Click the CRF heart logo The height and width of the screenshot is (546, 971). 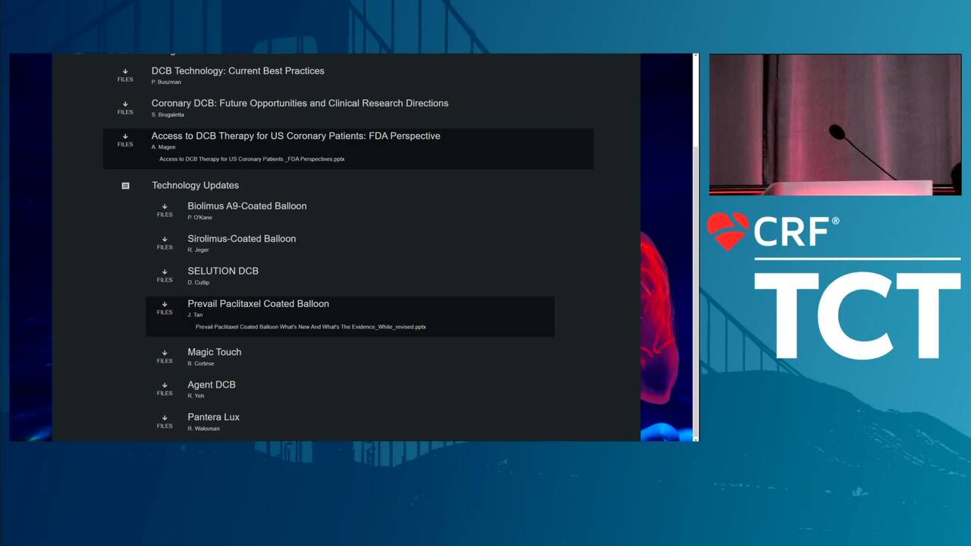coord(727,231)
